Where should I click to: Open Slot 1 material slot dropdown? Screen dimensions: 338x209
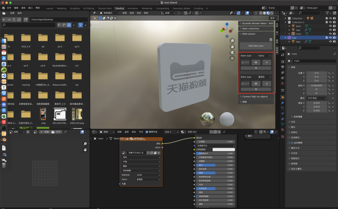coord(172,132)
